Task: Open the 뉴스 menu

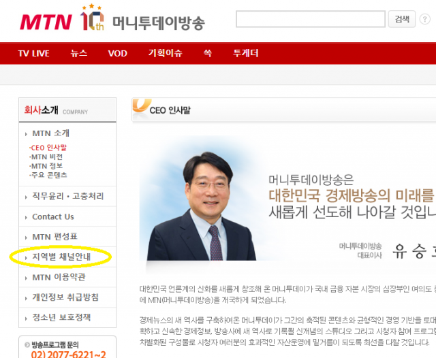Action: (79, 53)
